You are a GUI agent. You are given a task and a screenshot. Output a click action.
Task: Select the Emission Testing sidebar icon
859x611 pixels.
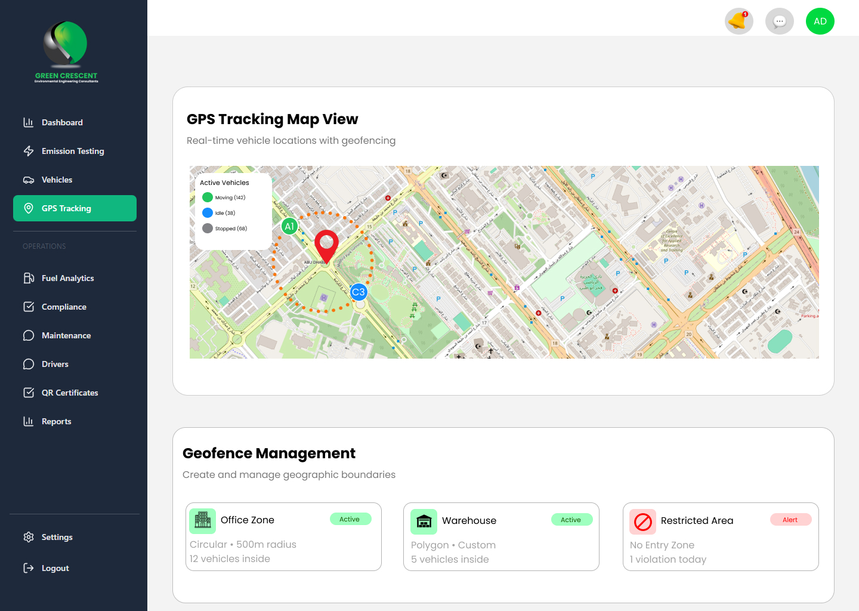pyautogui.click(x=29, y=151)
